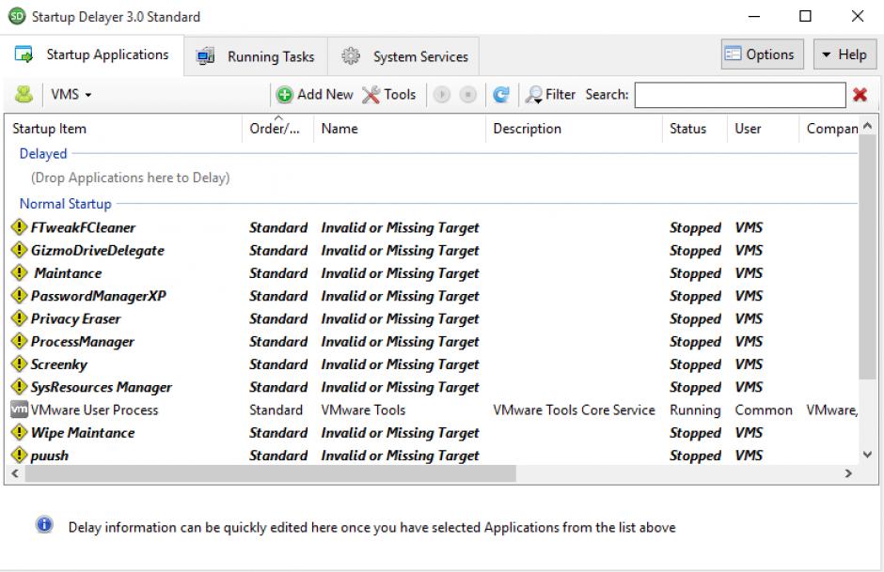Click the GizmoDriveDelegate warning icon

tap(19, 250)
